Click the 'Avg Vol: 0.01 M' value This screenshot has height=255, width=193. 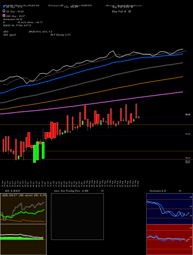click(x=122, y=7)
